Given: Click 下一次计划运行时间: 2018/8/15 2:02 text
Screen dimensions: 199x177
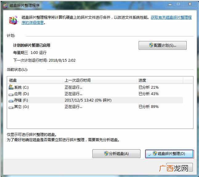Looking at the screenshot, I should click(44, 60).
